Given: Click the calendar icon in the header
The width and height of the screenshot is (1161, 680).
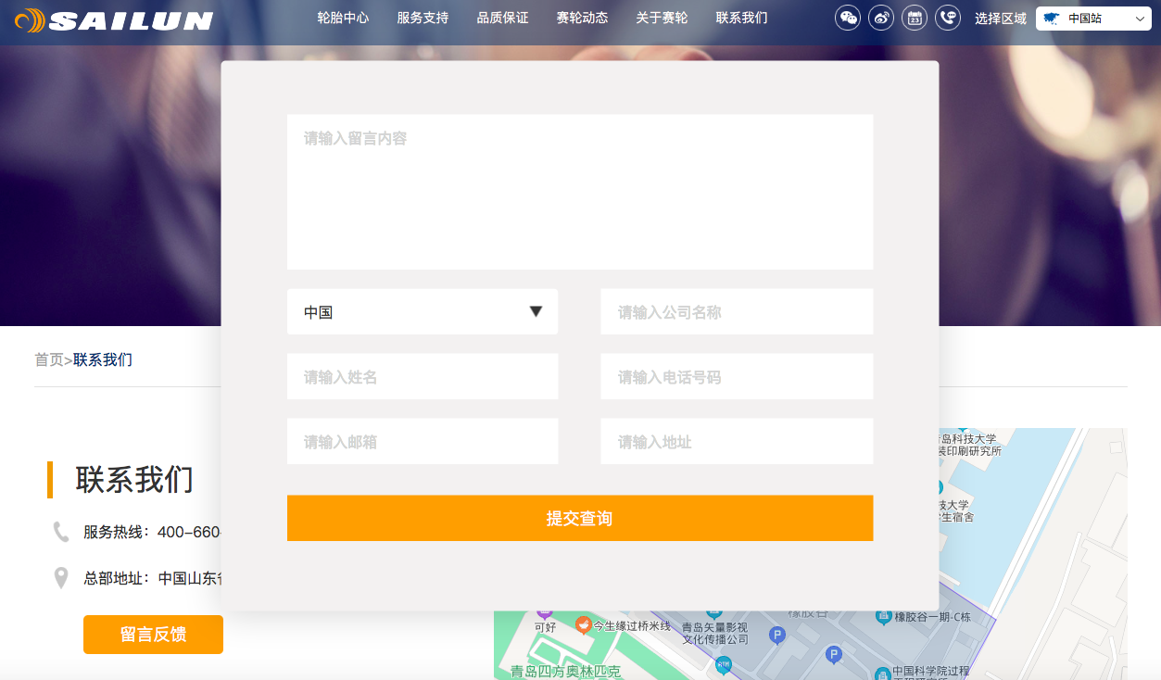Looking at the screenshot, I should (x=915, y=18).
